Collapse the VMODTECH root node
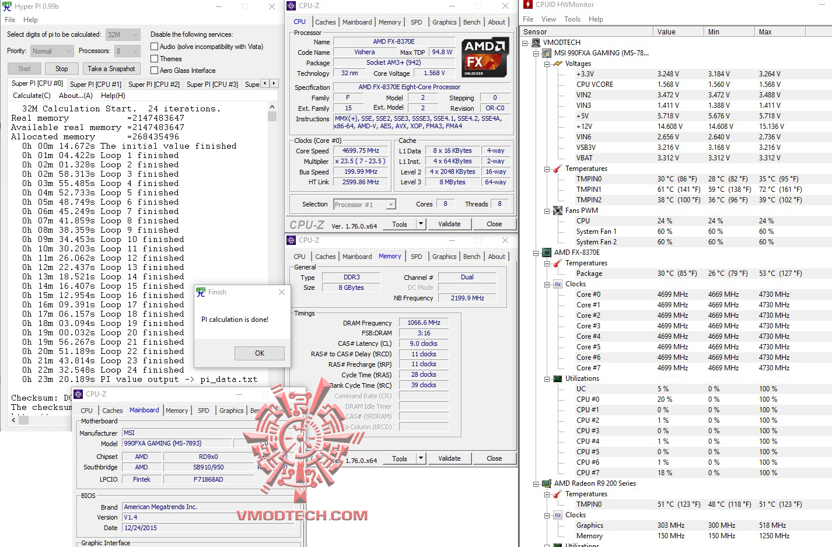The width and height of the screenshot is (832, 547). (x=525, y=43)
